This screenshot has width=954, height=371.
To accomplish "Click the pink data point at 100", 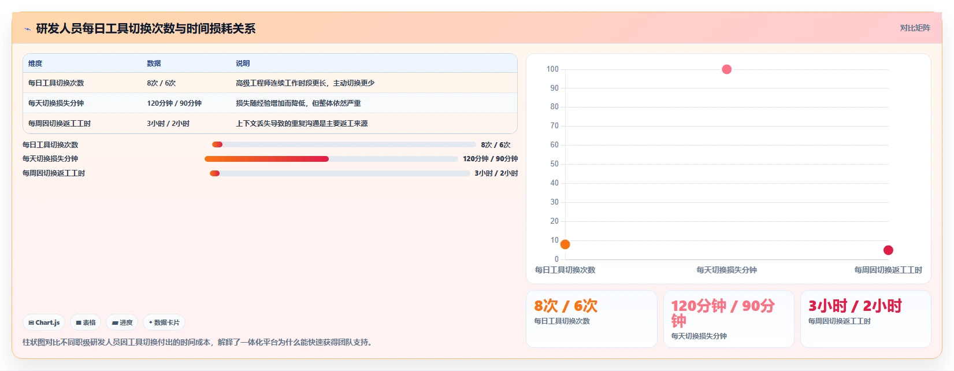I will coord(727,69).
